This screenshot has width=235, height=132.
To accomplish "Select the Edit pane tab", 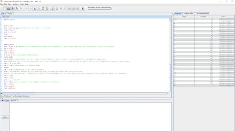I will tap(3, 14).
